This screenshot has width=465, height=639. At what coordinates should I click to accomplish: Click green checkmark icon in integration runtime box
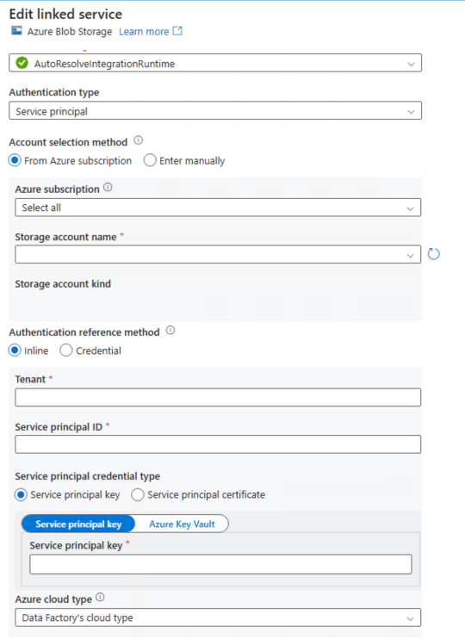[x=22, y=63]
